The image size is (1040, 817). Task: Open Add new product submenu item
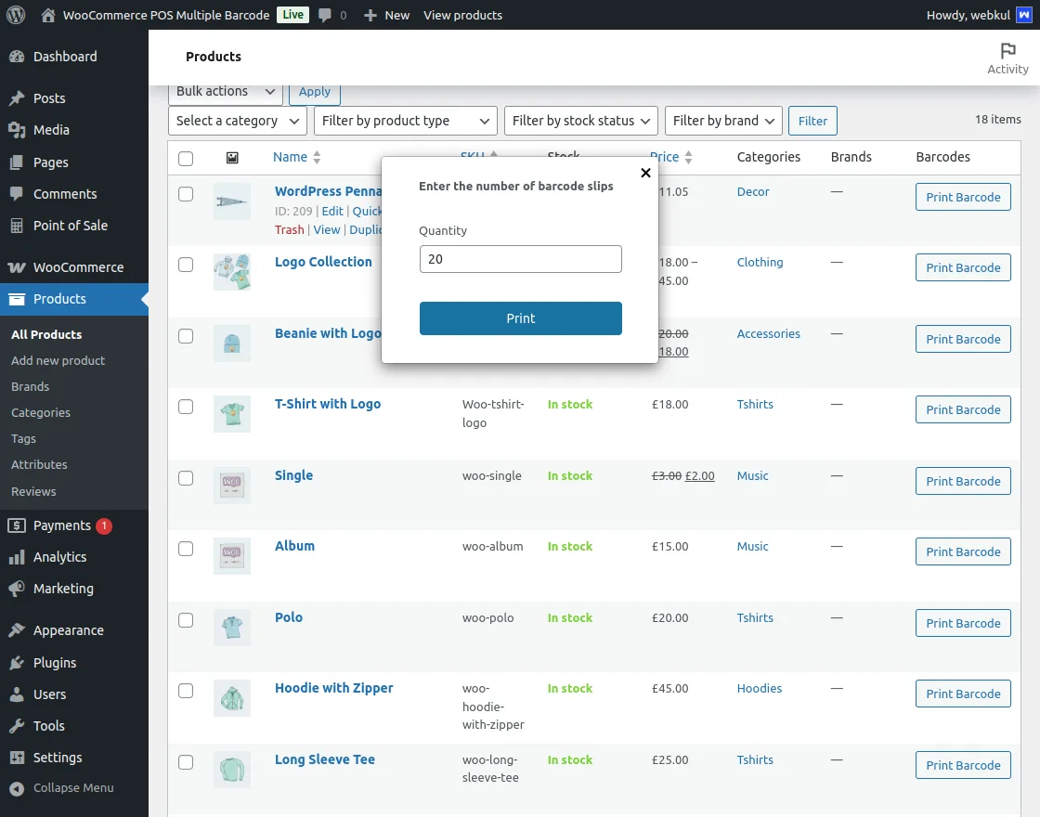[x=58, y=360]
